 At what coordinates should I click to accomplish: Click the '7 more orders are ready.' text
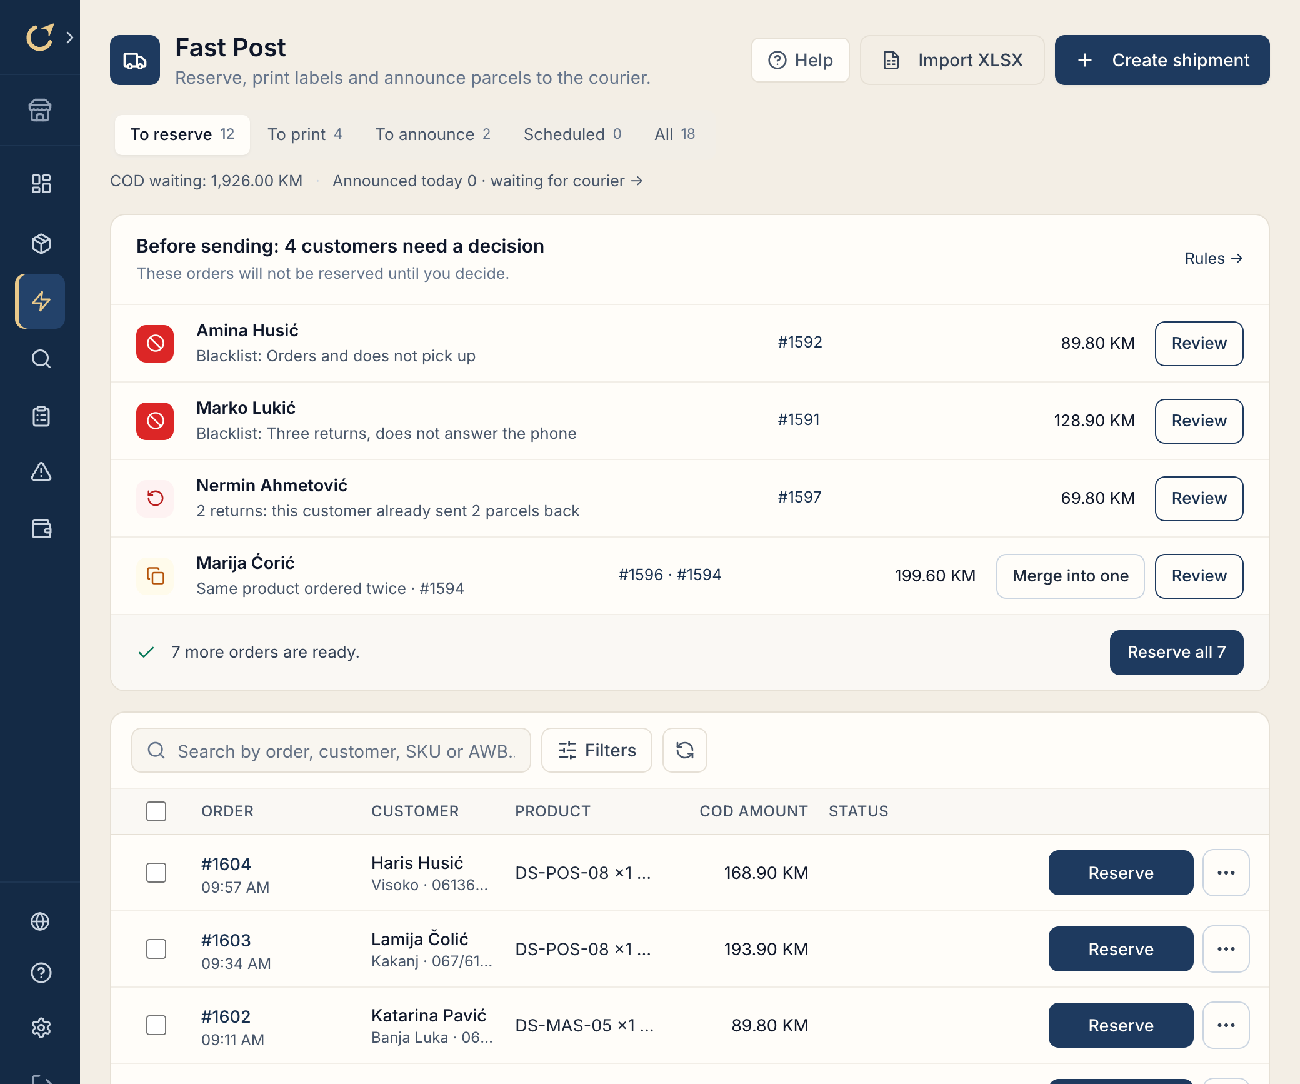[x=266, y=652]
